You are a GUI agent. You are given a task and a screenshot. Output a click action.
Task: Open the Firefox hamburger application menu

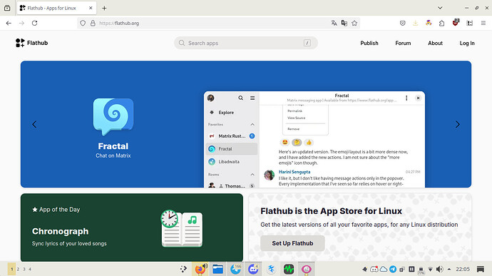pos(483,23)
